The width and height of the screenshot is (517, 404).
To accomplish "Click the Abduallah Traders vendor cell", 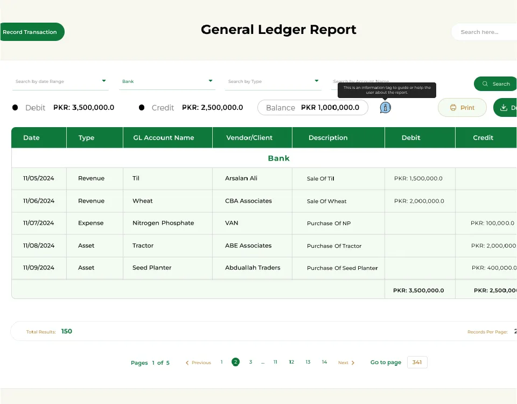I will click(x=253, y=268).
